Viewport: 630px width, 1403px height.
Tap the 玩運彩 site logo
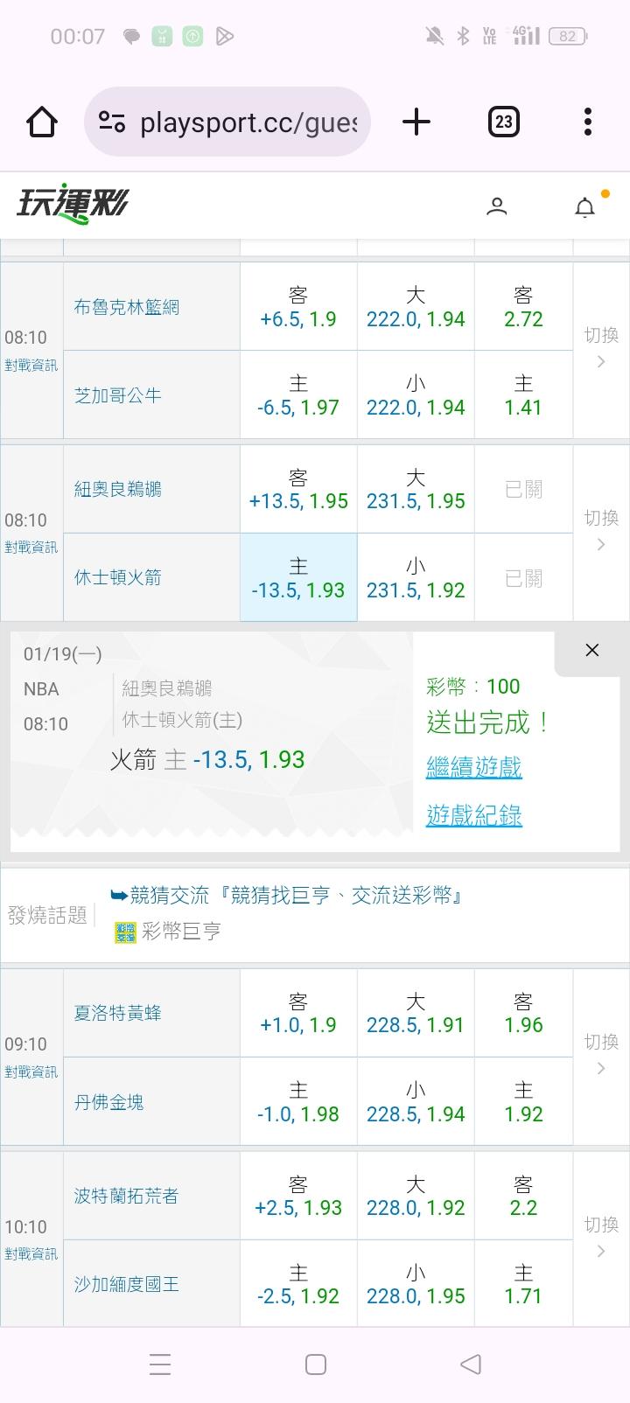[x=73, y=204]
